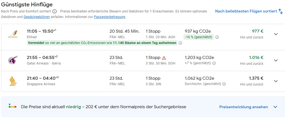The width and height of the screenshot is (285, 119).
Task: Select the 1.375 € Singapore Airlines fare
Action: 256,78
